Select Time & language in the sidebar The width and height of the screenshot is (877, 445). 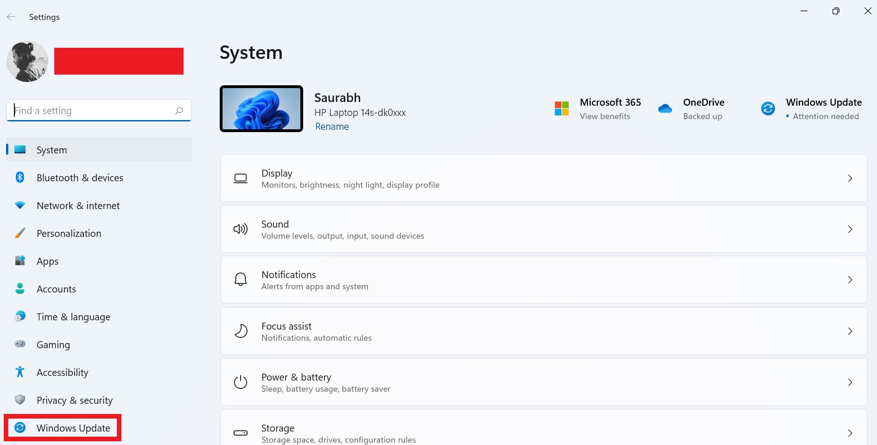tap(73, 317)
